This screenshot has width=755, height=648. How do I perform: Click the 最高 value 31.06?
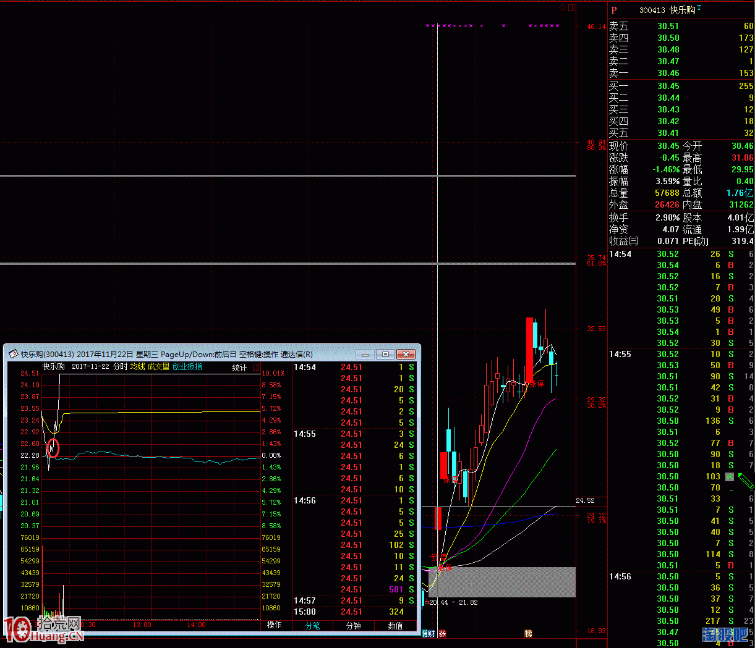pos(743,158)
